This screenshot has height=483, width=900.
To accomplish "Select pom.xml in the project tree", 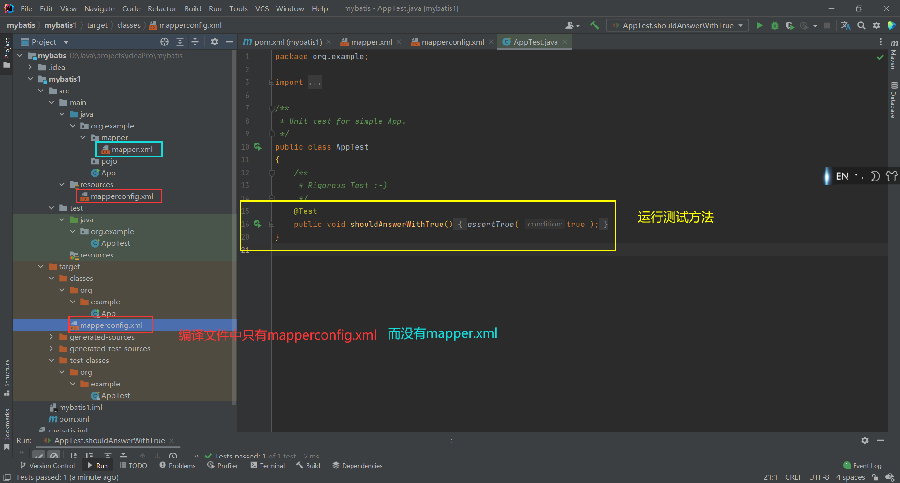I will [x=69, y=419].
